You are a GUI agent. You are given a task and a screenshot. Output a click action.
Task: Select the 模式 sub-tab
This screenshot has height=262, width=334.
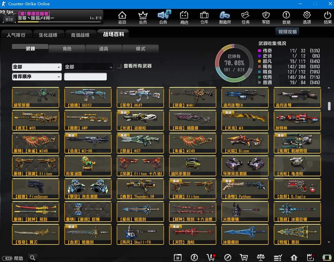(140, 49)
